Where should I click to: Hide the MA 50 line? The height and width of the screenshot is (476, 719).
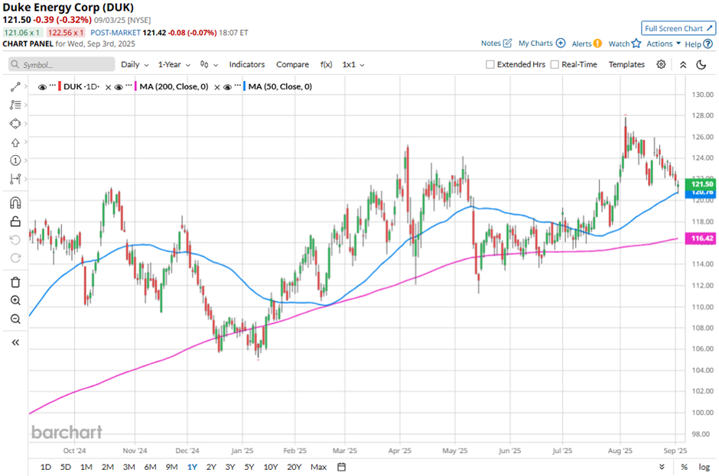click(x=227, y=87)
